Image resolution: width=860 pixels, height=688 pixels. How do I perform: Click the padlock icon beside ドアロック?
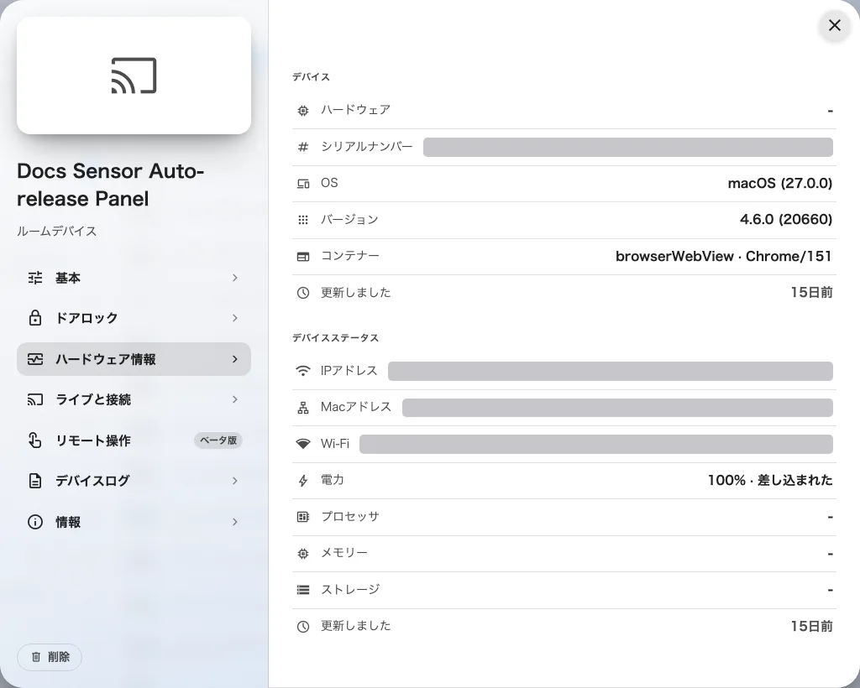[35, 318]
